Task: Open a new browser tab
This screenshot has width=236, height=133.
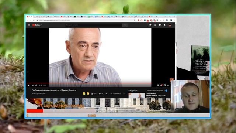Action: [x=157, y=17]
